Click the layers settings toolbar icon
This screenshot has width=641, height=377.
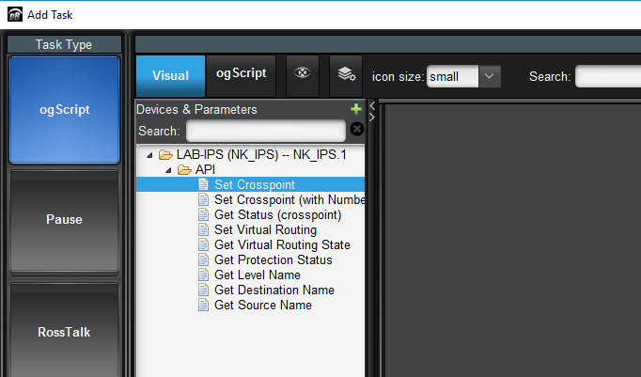(346, 75)
